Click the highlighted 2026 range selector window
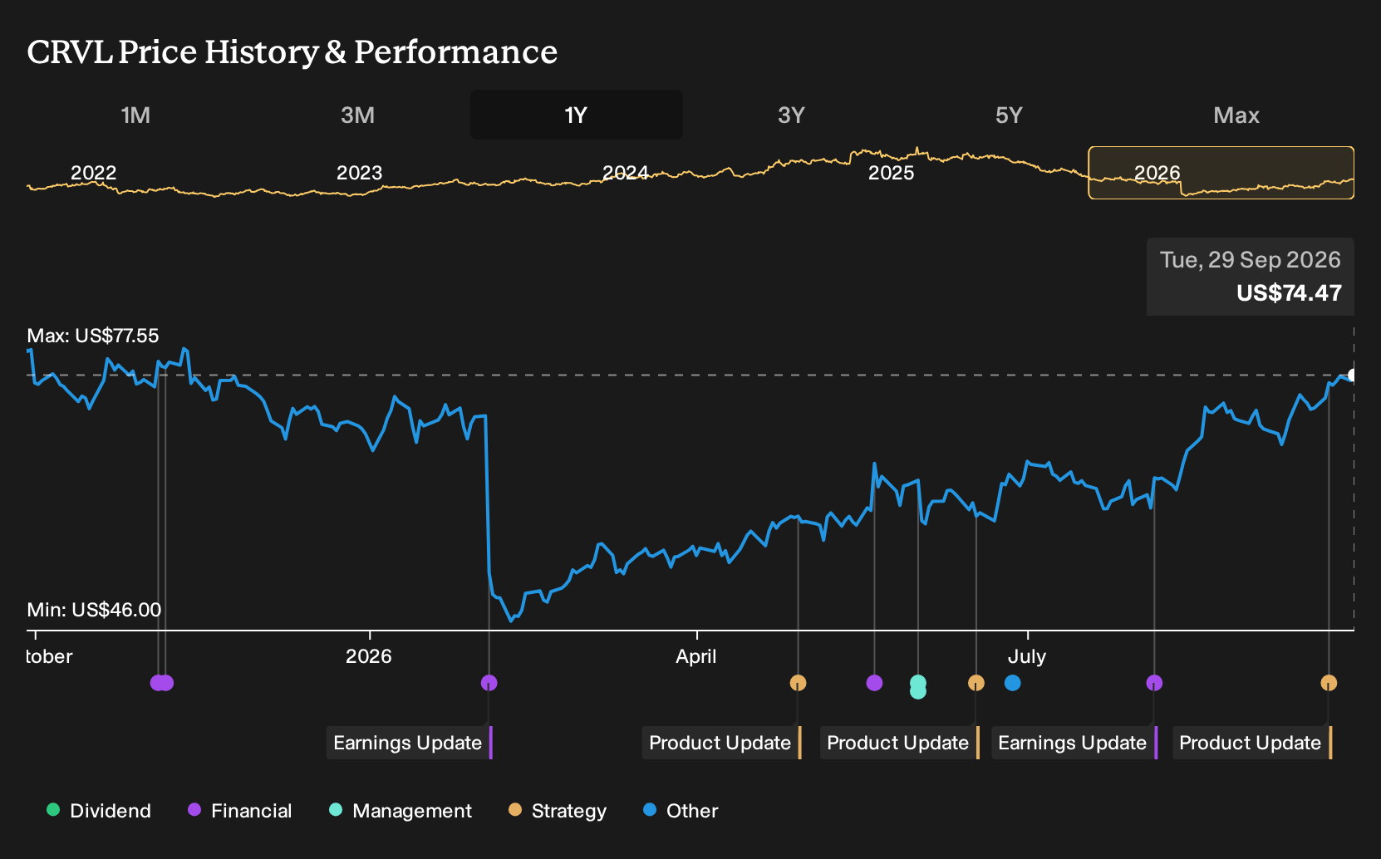 coord(1221,173)
